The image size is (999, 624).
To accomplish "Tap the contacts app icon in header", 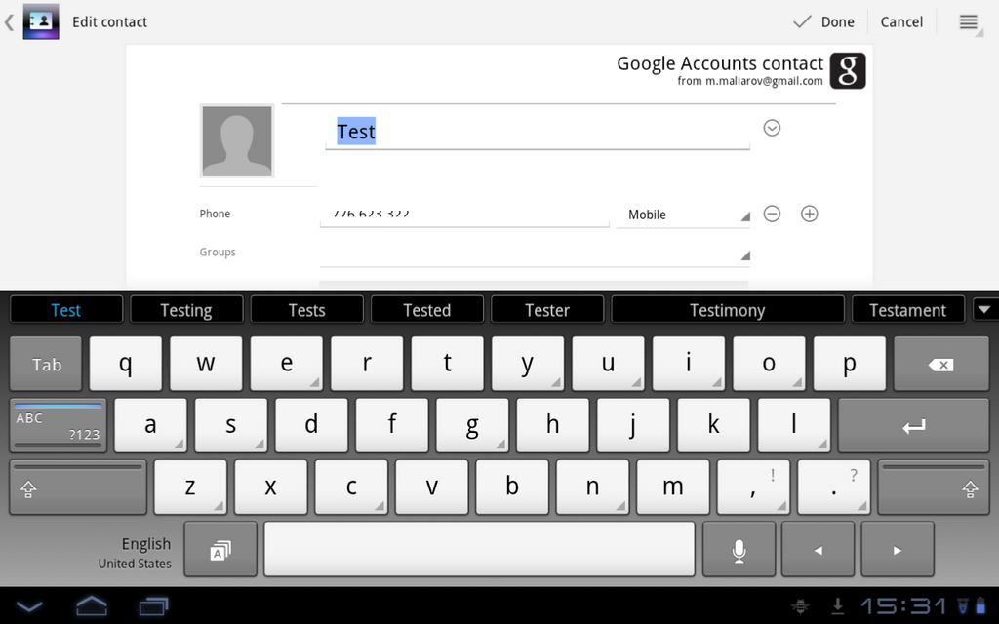I will 41,21.
